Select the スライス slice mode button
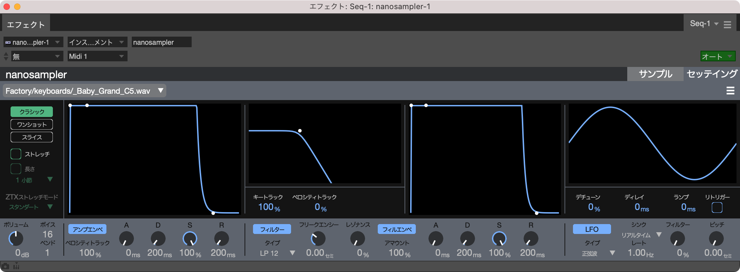 [32, 137]
